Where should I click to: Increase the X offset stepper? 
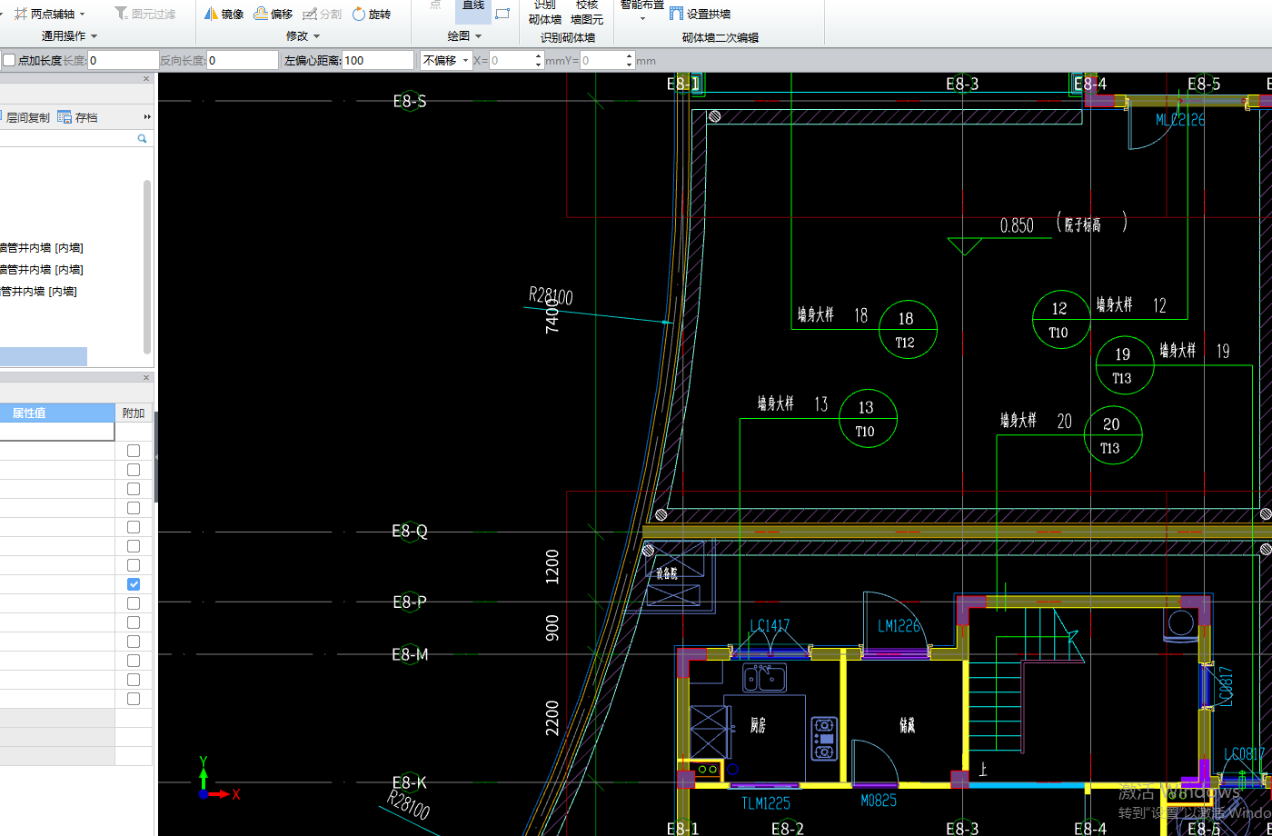(x=539, y=55)
